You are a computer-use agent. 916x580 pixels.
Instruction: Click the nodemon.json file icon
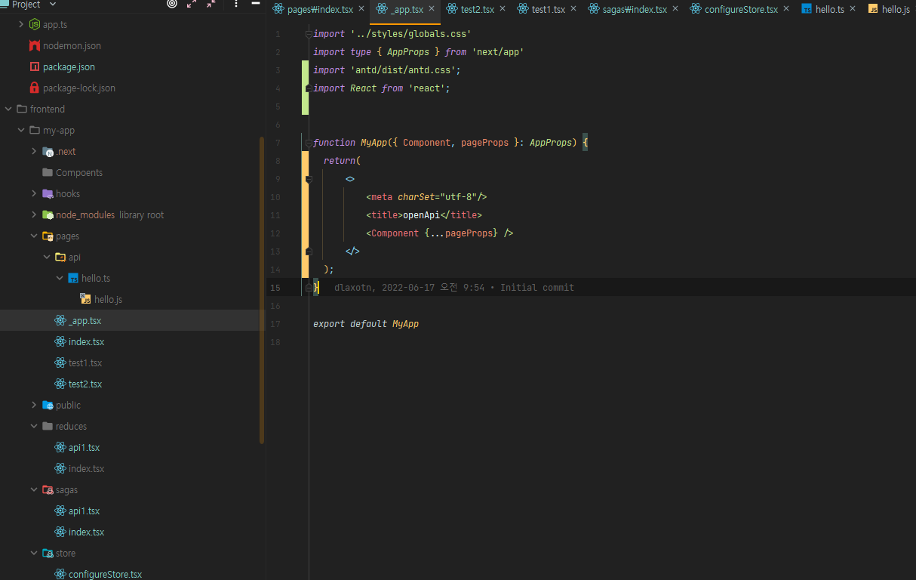(x=34, y=46)
